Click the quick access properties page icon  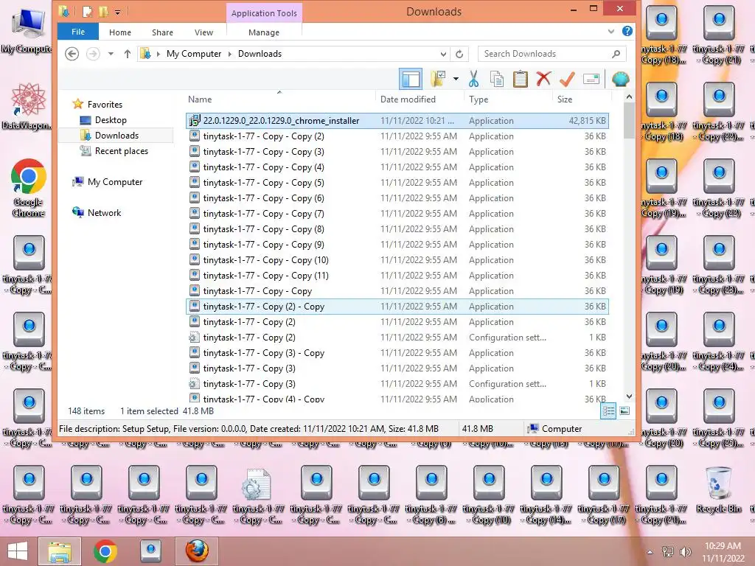(87, 11)
